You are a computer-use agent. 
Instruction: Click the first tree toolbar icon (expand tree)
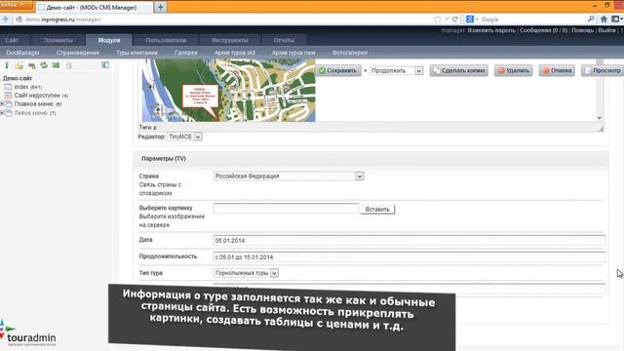[7, 65]
